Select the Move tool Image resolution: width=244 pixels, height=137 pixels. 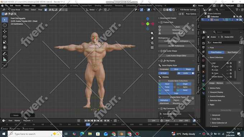(x=5, y=31)
